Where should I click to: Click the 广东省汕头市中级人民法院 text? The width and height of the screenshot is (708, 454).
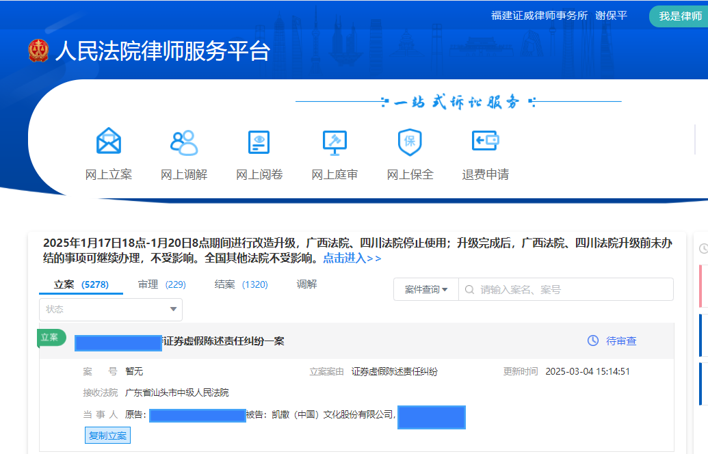point(177,392)
